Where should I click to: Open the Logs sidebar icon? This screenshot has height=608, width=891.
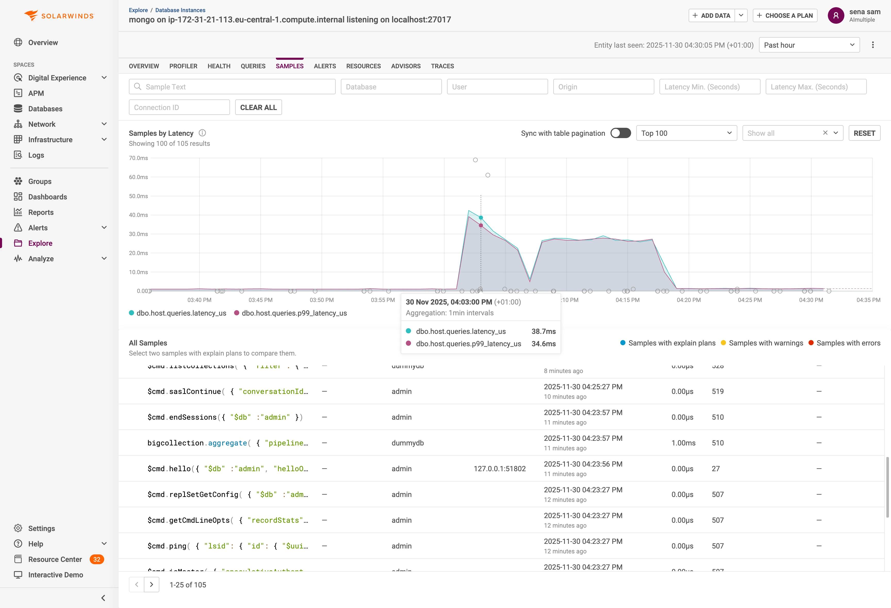[18, 155]
